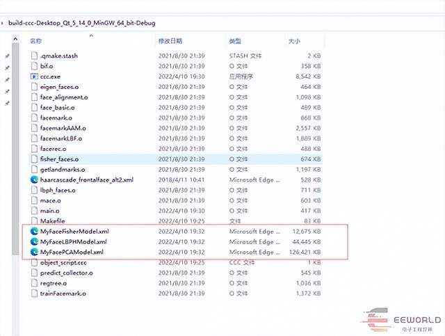
Task: Select the Edge icon beside haarcascade_frontalface_alt2.xml
Action: pos(34,179)
